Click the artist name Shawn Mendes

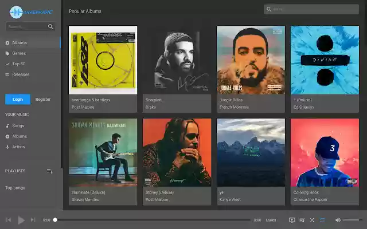85,200
